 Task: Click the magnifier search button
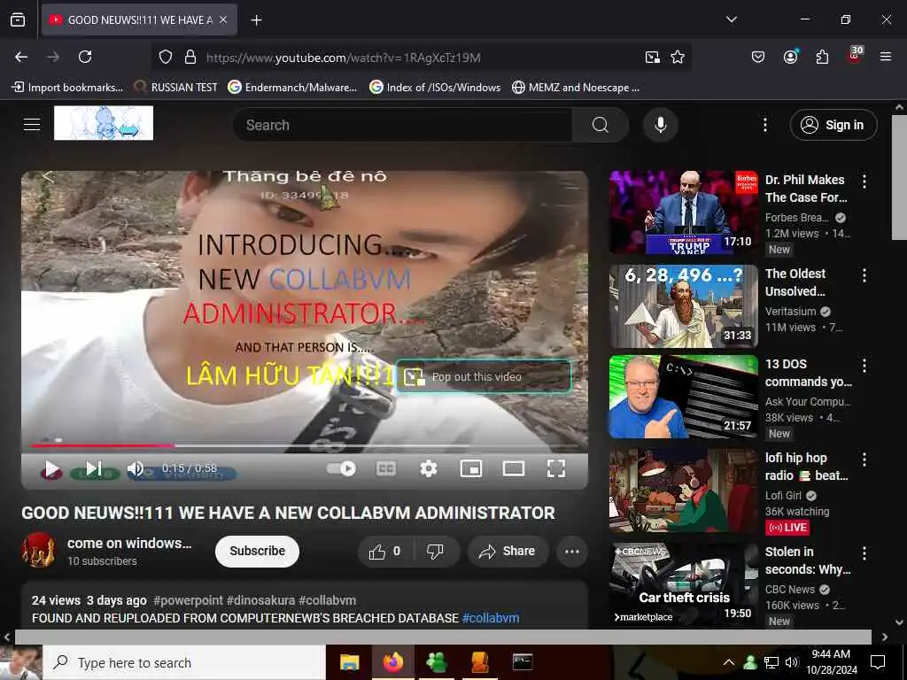point(601,125)
